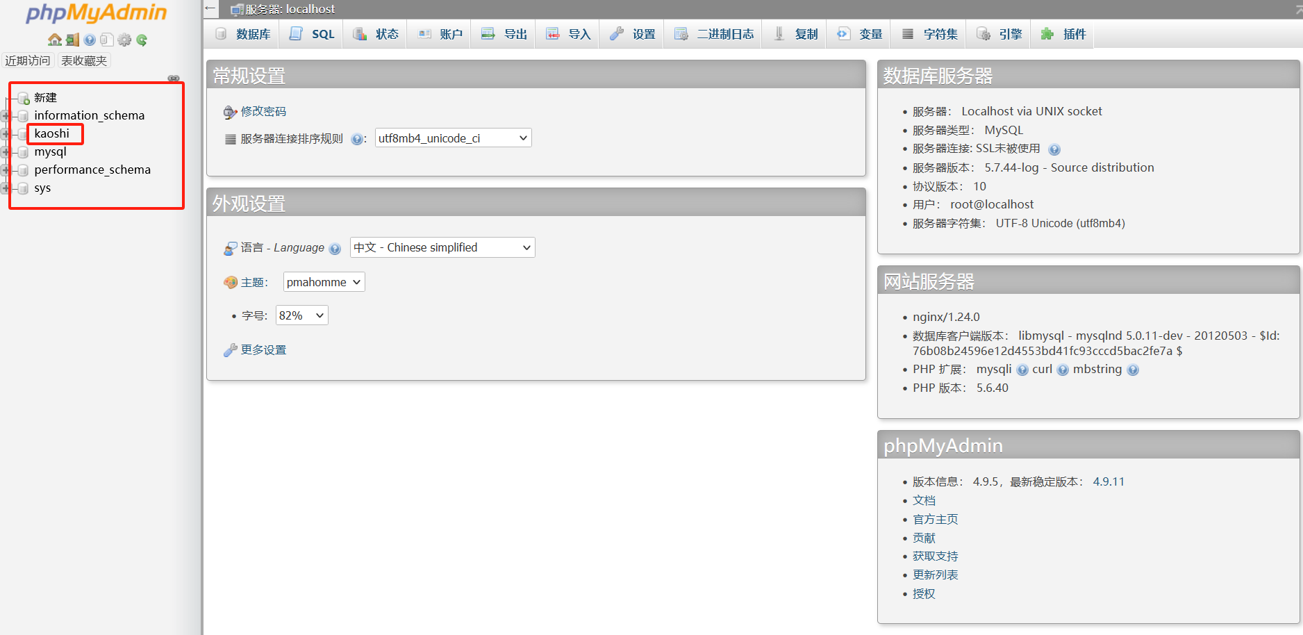Reload the navigation panel with green refresh icon
This screenshot has height=635, width=1303.
click(x=142, y=40)
